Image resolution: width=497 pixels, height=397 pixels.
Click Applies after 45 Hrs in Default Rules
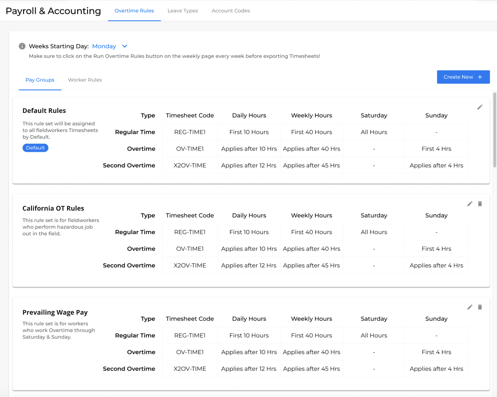click(x=312, y=165)
